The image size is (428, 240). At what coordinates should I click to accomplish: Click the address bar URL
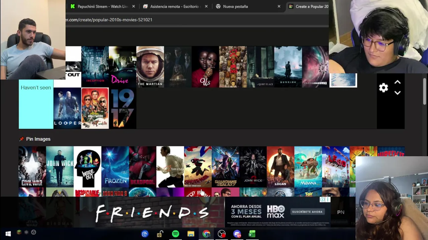pyautogui.click(x=109, y=20)
